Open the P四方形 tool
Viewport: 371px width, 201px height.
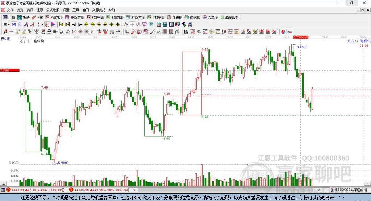[x=54, y=17]
